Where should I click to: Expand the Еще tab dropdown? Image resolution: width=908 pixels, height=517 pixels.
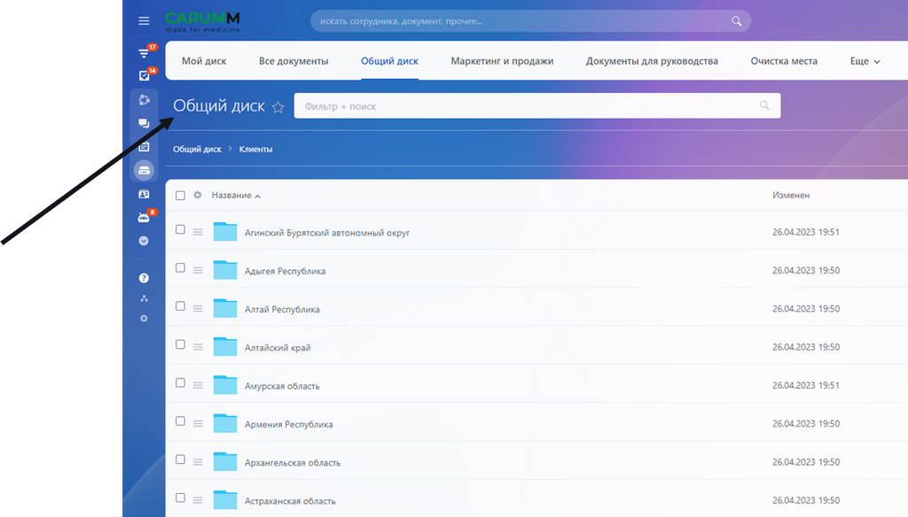point(865,61)
